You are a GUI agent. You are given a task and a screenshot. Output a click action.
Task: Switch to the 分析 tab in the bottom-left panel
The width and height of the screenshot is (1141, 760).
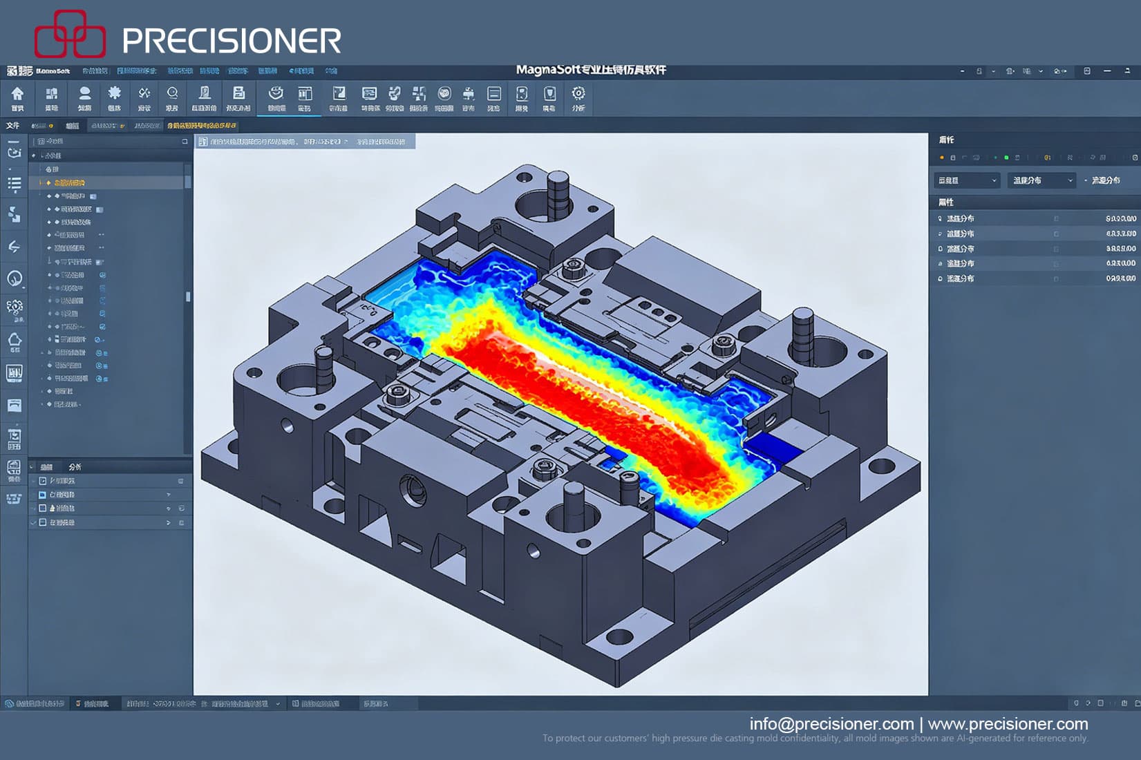(75, 467)
